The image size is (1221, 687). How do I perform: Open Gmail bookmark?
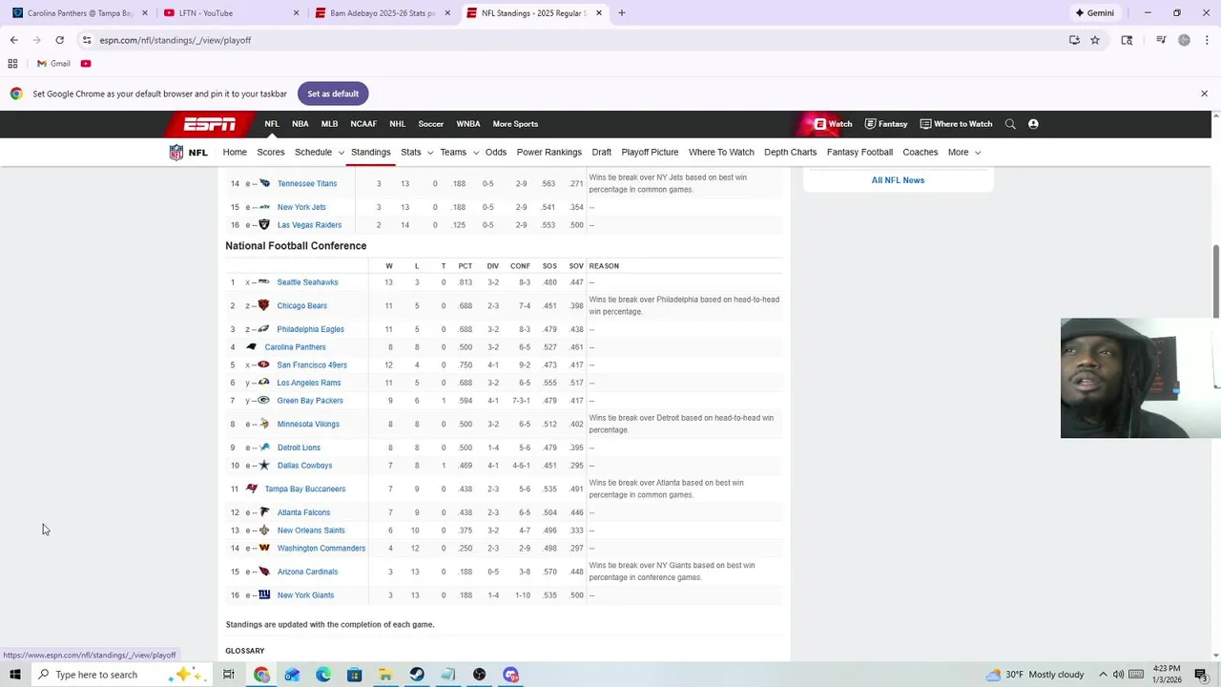point(53,64)
